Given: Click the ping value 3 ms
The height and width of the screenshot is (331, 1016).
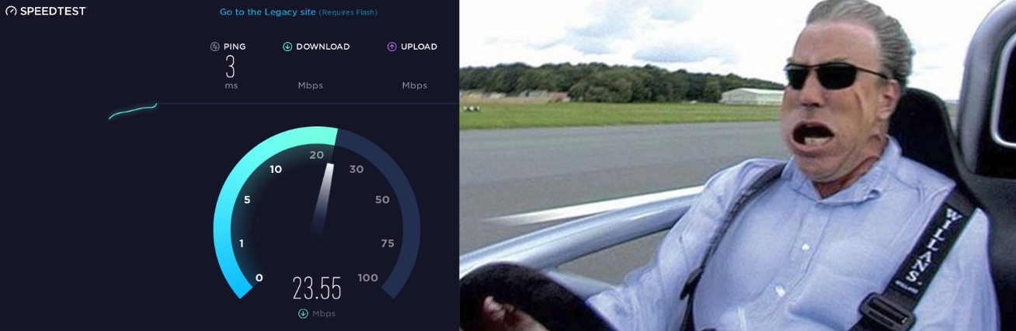Looking at the screenshot, I should coord(231,72).
